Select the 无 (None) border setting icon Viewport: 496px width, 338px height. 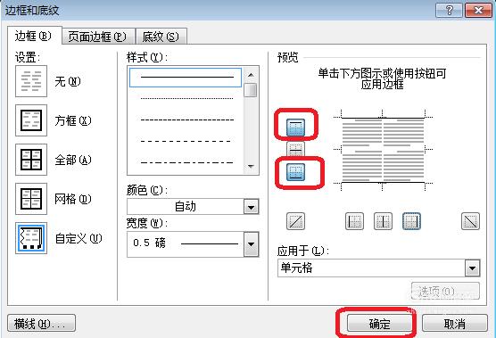pyautogui.click(x=31, y=81)
